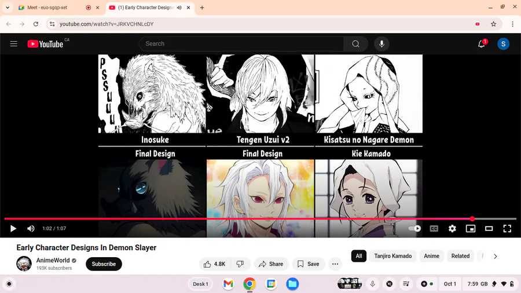Toggle the autoplay switch
This screenshot has height=293, width=521.
(414, 229)
